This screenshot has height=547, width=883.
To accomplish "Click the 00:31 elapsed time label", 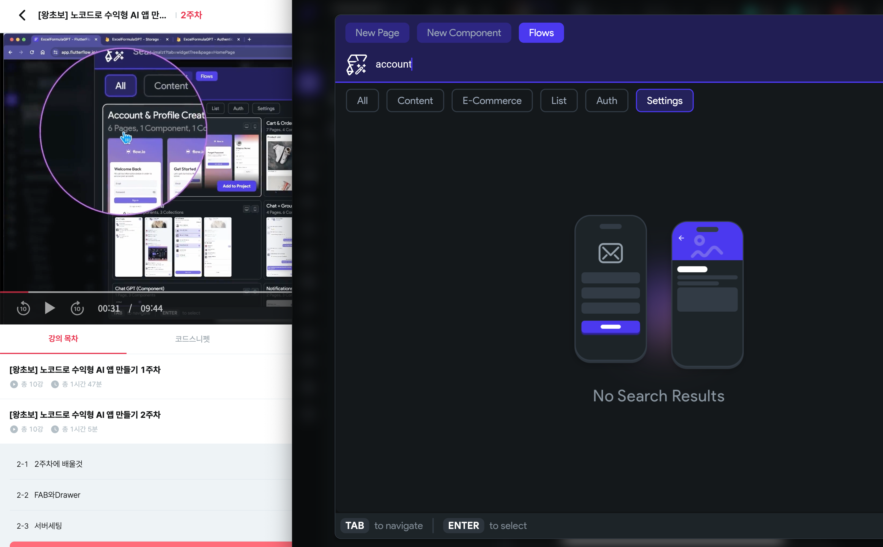I will (109, 308).
